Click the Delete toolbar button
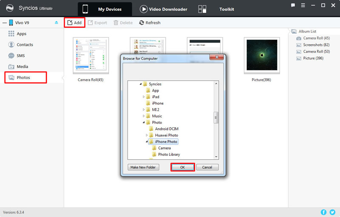 click(123, 23)
